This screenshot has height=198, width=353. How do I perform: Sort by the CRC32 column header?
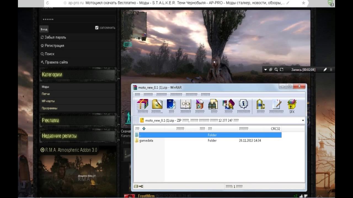pyautogui.click(x=276, y=129)
